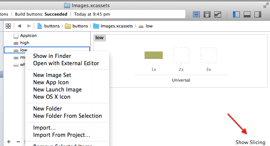Click the Today at 9:45 pm text
Image resolution: width=270 pixels, height=146 pixels.
pos(92,14)
